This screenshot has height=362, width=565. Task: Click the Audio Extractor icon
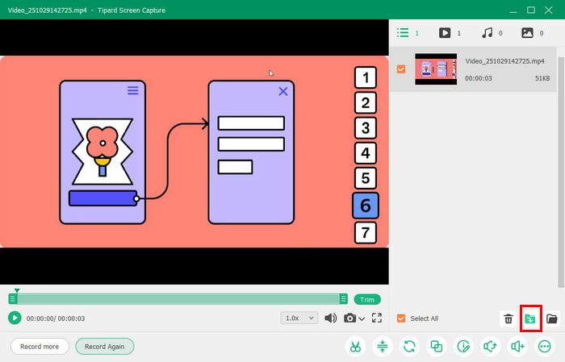click(490, 347)
